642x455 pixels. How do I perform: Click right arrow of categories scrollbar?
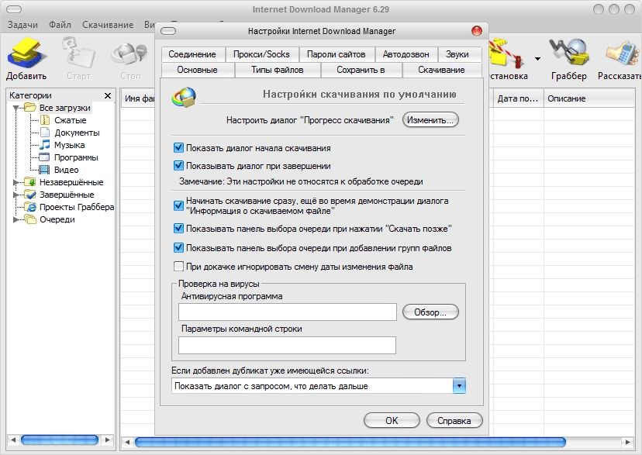[x=108, y=440]
